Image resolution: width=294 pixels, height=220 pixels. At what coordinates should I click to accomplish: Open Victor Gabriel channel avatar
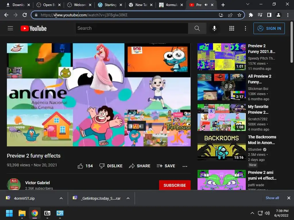click(x=14, y=184)
